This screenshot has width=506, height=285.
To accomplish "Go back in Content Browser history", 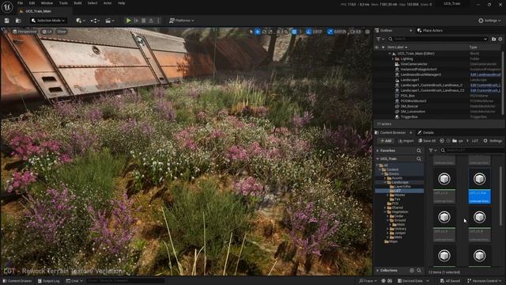I will point(442,141).
